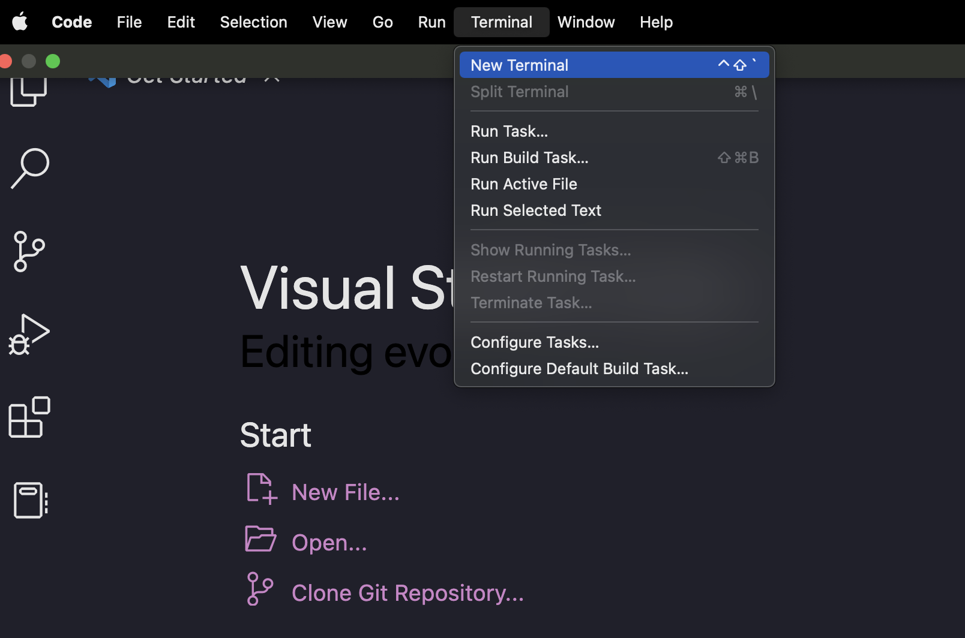Open the Run menu
The height and width of the screenshot is (638, 965).
(x=431, y=22)
